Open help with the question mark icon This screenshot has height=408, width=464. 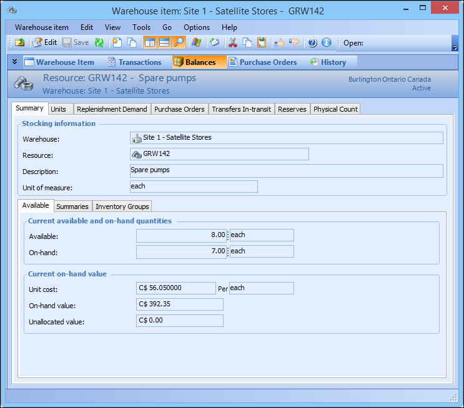click(312, 43)
